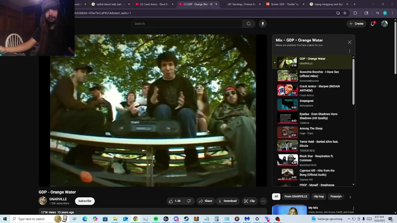Mute the GDP - Orange Water tab audio
397x223 pixels.
tap(211, 4)
